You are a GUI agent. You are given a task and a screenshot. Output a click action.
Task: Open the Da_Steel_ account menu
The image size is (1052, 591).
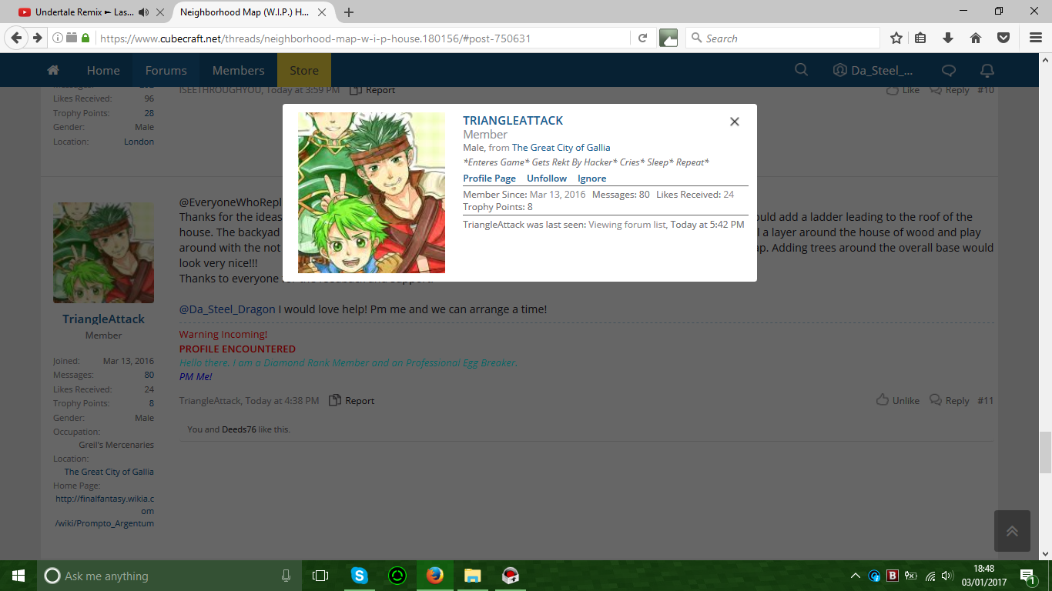click(873, 70)
